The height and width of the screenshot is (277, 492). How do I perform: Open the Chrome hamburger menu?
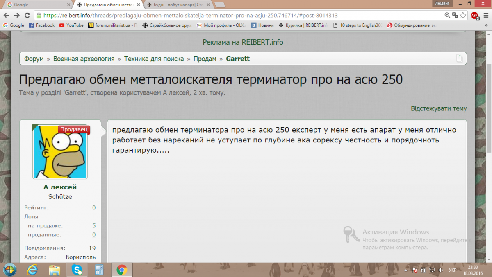point(485,15)
